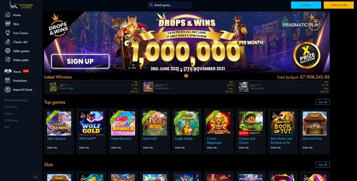Collapse the sidebar with the double-chevron button
This screenshot has width=357, height=181.
pos(36,176)
